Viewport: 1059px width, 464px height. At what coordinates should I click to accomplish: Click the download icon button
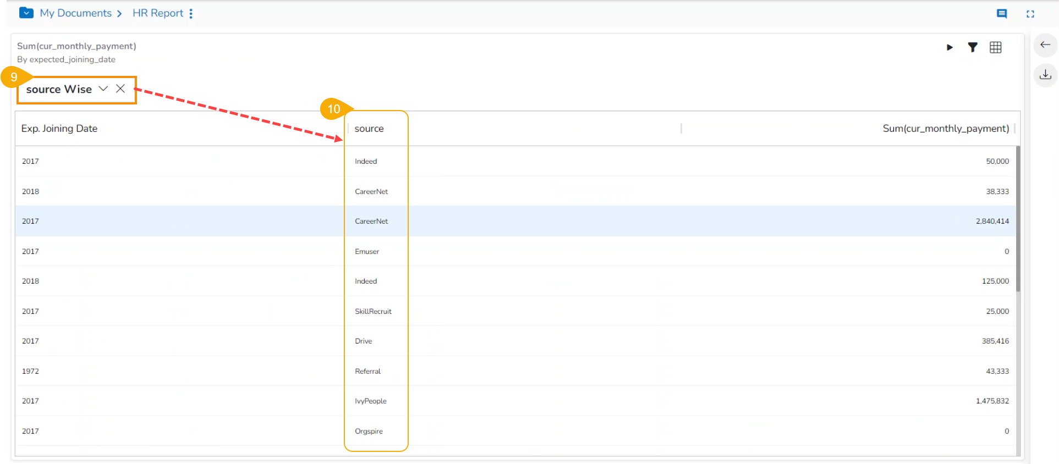point(1045,75)
